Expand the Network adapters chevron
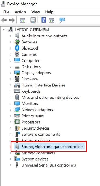Image resolution: width=100 pixels, height=186 pixels. [x=11, y=110]
